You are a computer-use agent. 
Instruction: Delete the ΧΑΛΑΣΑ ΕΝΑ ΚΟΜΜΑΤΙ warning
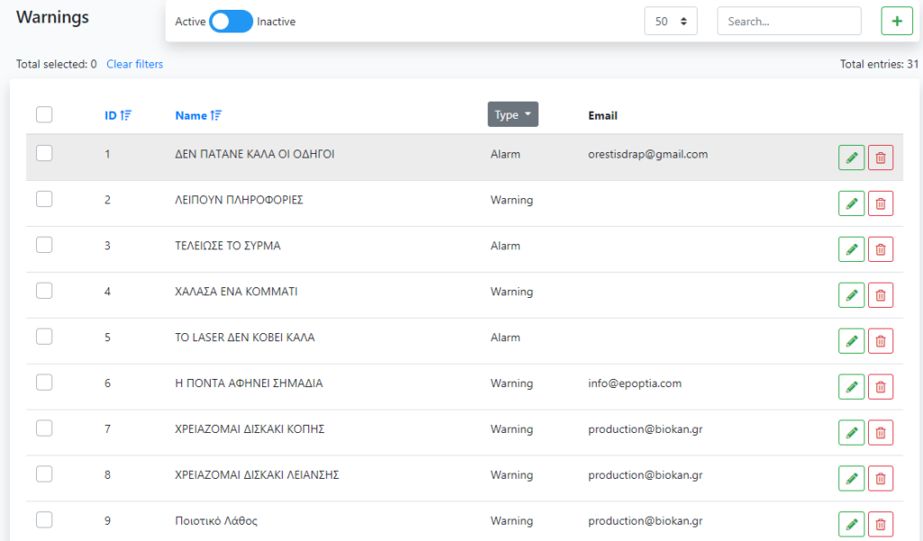coord(881,295)
